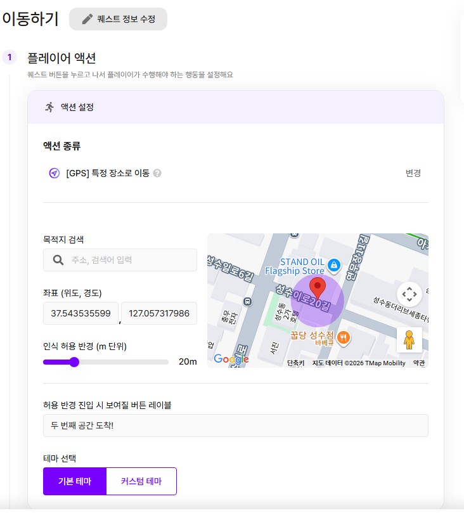
Task: Click the pencil icon in 퀘스트 정보 수정
Action: (87, 19)
